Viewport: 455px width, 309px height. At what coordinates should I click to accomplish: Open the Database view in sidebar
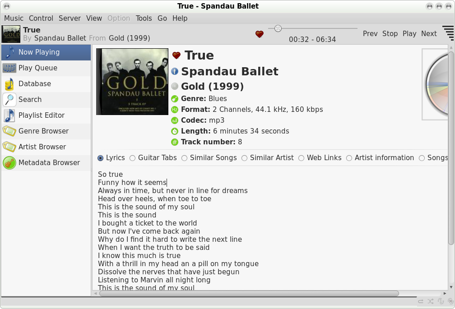[x=35, y=83]
